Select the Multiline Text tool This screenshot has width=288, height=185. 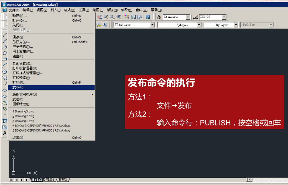pyautogui.click(x=4, y=133)
